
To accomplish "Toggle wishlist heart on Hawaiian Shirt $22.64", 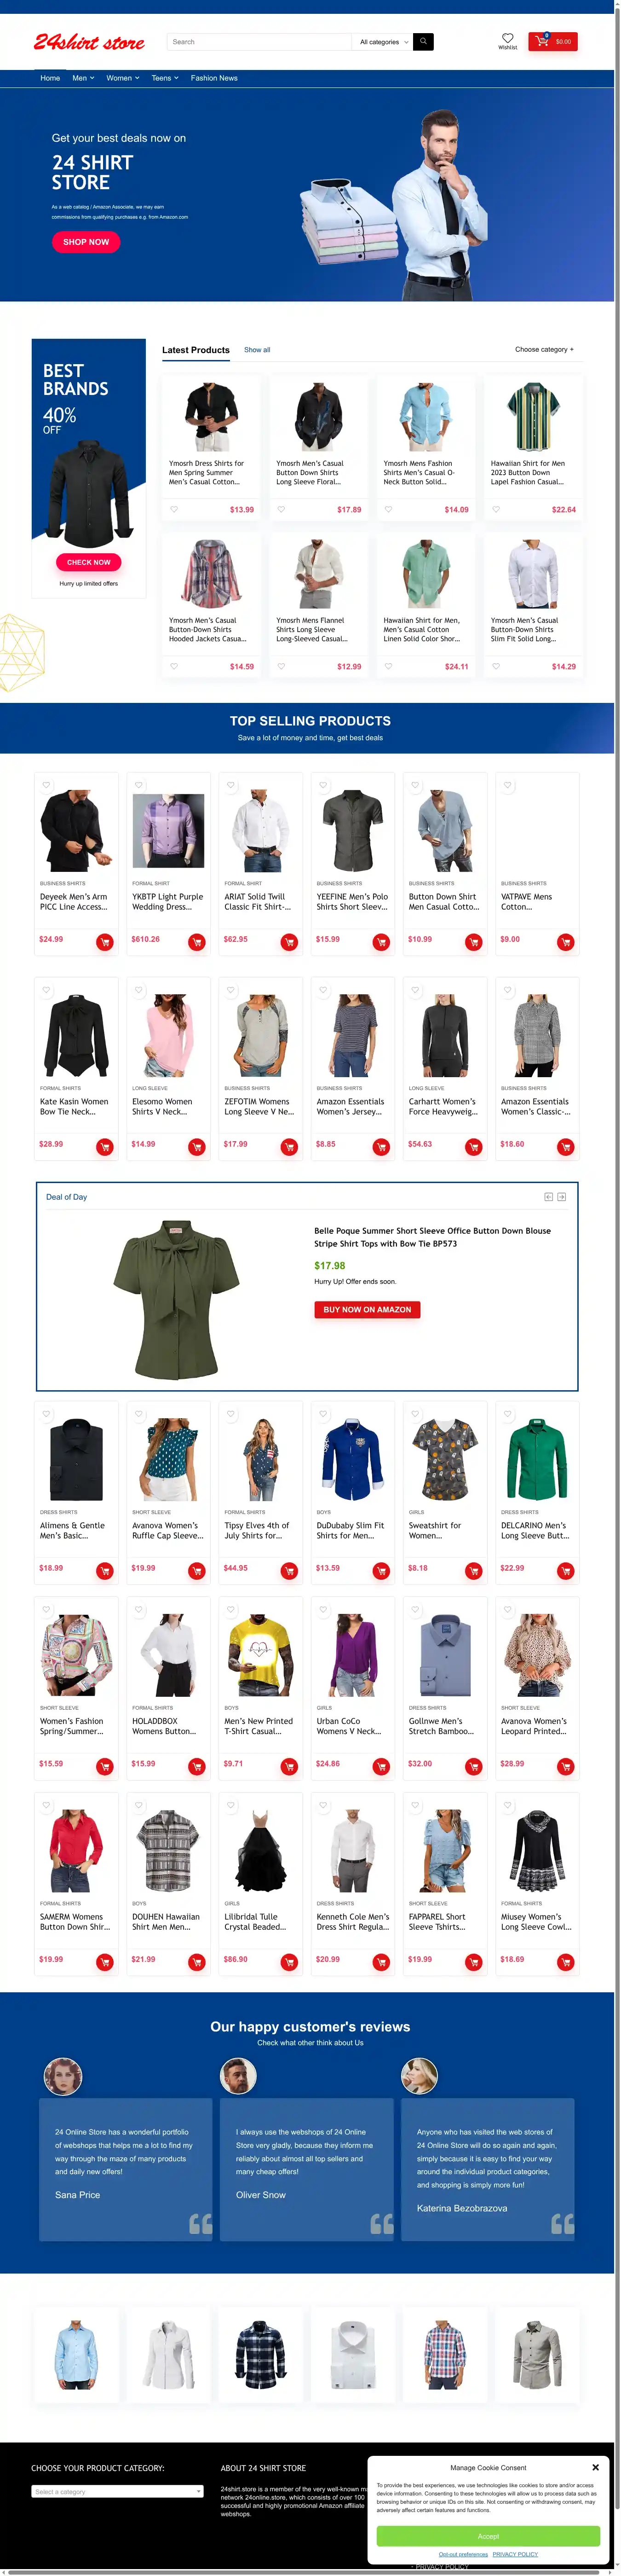I will point(496,509).
